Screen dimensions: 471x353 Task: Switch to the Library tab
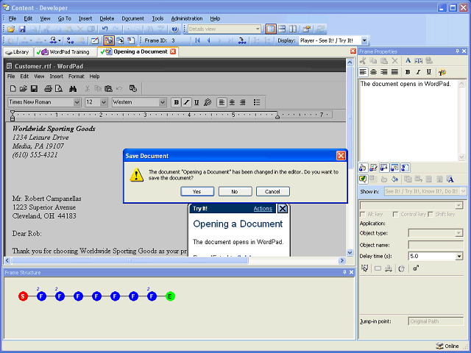tap(18, 52)
